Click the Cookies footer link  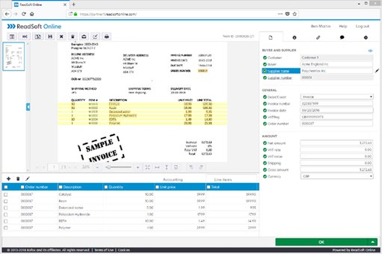[124, 250]
